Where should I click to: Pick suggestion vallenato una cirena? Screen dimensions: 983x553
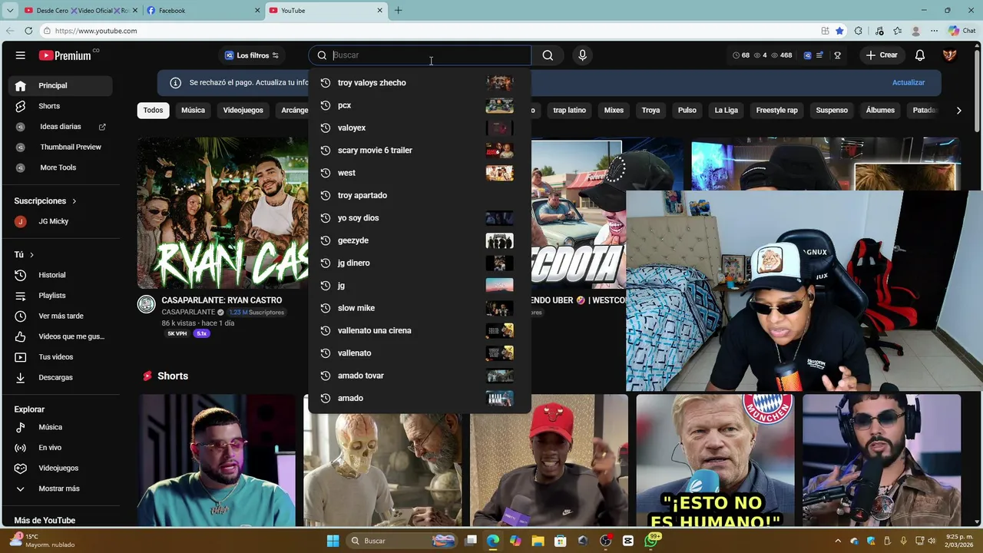[x=419, y=331]
